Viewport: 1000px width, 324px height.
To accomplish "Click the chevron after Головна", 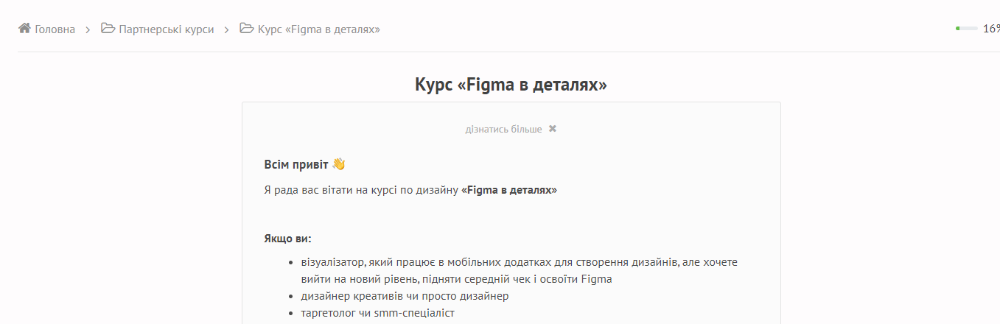I will [88, 29].
